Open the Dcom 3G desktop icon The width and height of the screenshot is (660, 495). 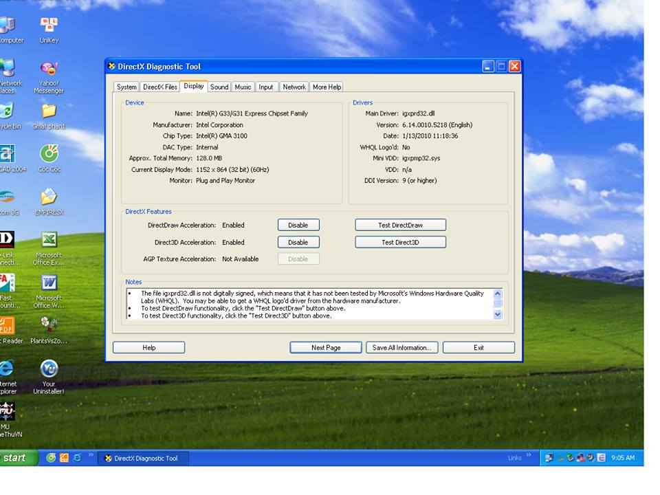pos(8,201)
